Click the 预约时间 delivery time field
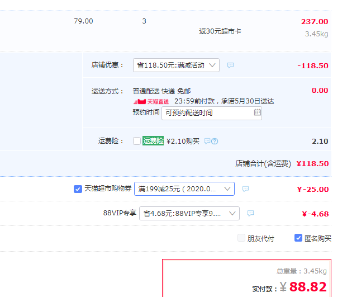347x297 pixels. 212,113
